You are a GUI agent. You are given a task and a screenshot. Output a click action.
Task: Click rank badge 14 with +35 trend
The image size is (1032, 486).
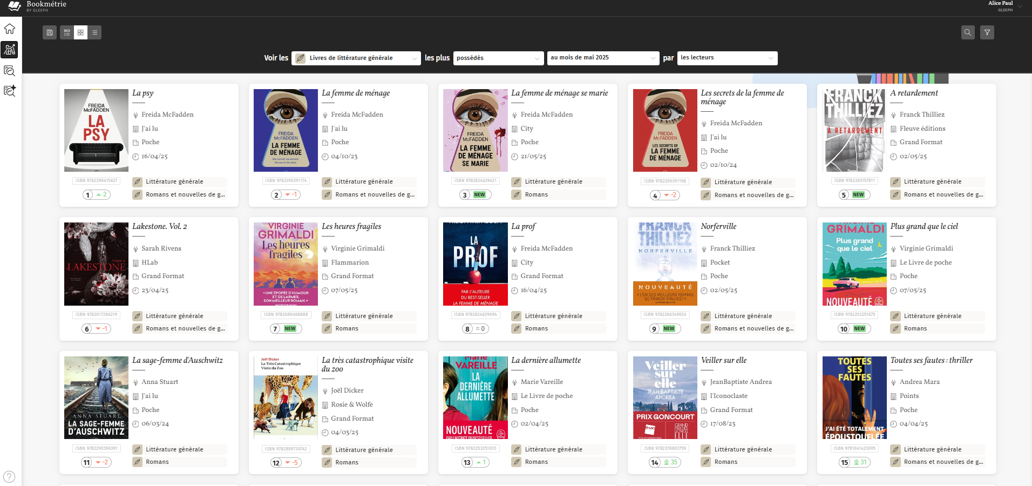coord(665,462)
